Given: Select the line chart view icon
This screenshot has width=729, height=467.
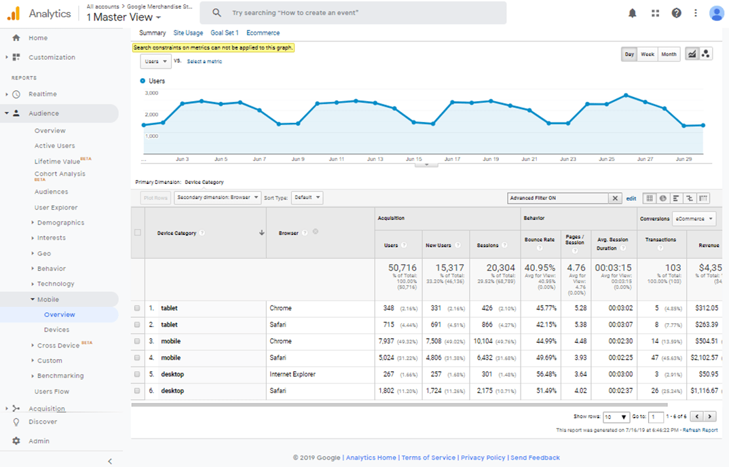Looking at the screenshot, I should pyautogui.click(x=692, y=54).
